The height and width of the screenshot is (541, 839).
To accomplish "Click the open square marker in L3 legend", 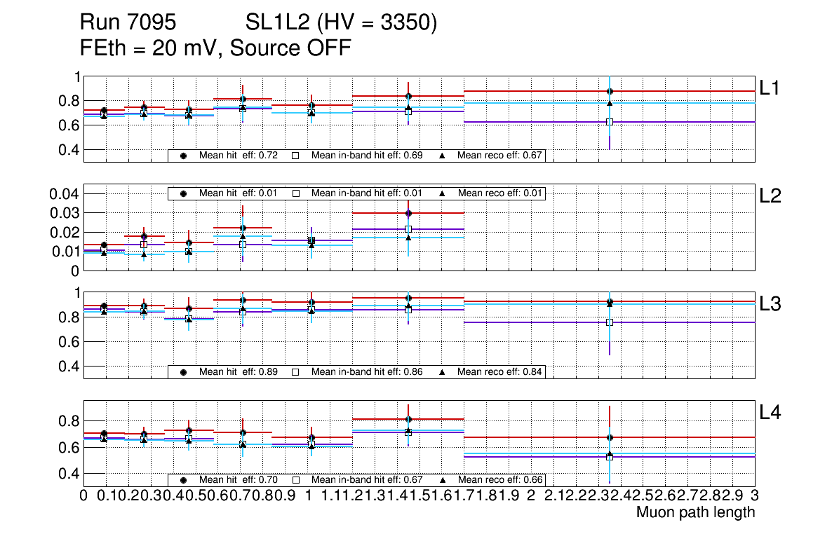I will 295,372.
